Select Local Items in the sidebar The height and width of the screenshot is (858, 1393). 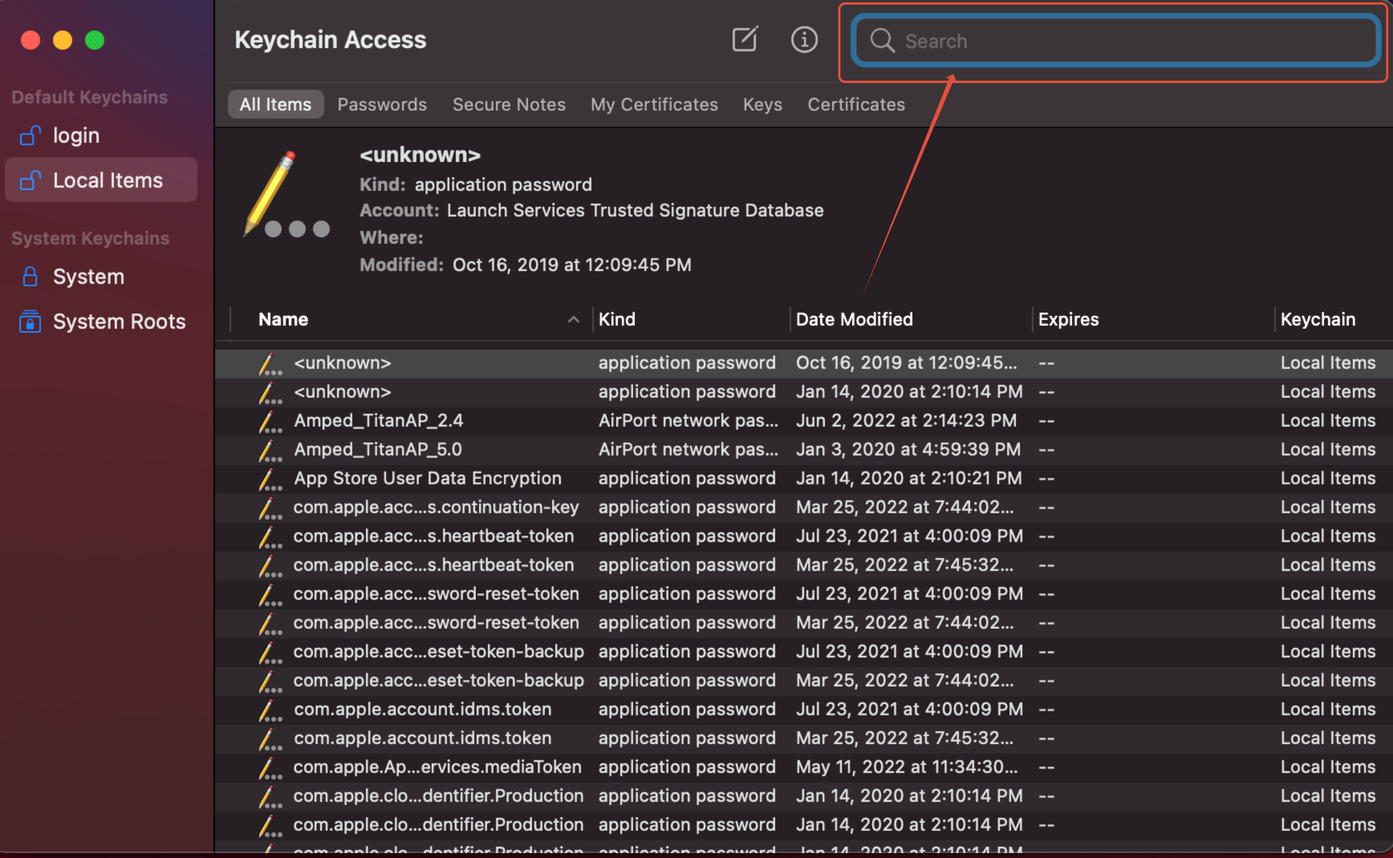107,180
